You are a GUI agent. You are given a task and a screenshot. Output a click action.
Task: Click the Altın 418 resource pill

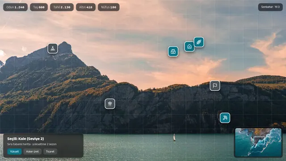tap(86, 7)
